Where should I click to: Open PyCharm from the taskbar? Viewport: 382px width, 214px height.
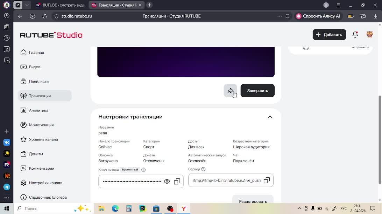(x=142, y=208)
